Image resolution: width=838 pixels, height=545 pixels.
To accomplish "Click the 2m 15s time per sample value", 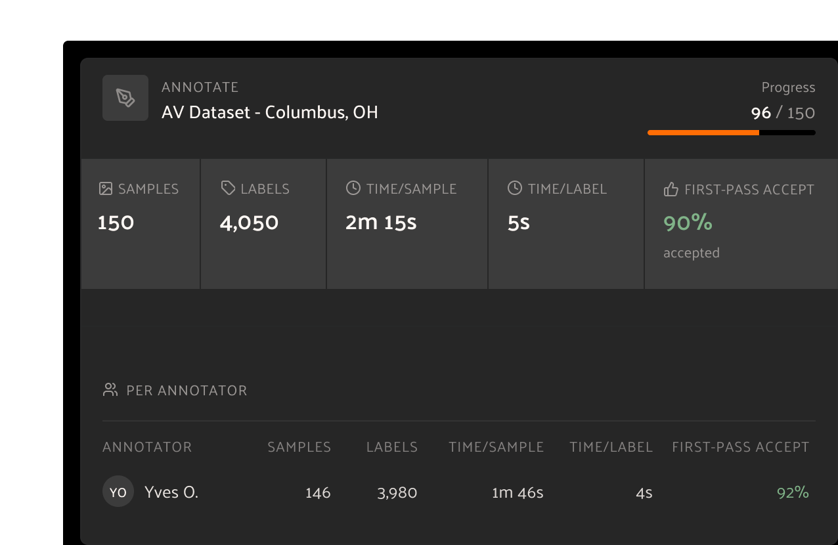I will [x=381, y=223].
